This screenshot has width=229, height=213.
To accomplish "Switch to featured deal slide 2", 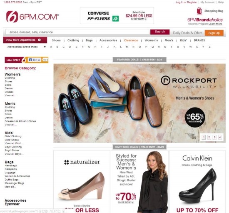I will (209, 137).
